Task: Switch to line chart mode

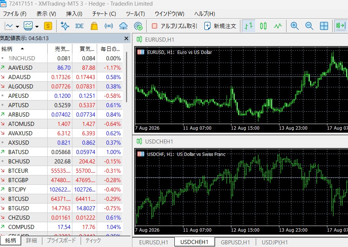Action: (x=277, y=26)
